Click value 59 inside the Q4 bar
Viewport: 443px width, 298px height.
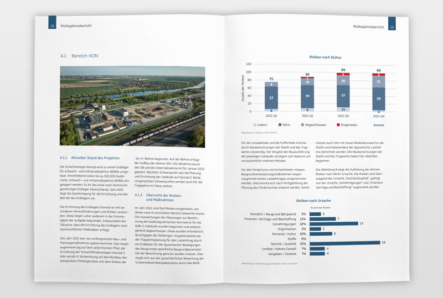[379, 99]
